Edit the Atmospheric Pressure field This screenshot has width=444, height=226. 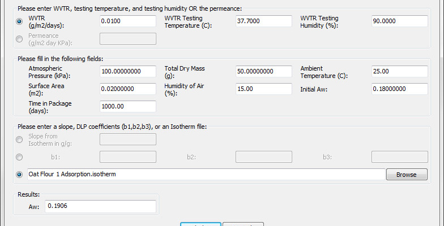[128, 71]
